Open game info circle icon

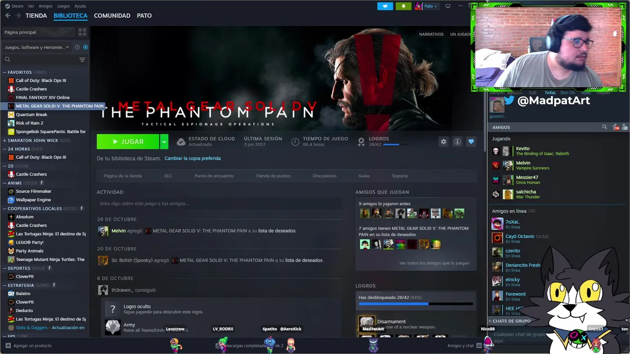coord(457,142)
